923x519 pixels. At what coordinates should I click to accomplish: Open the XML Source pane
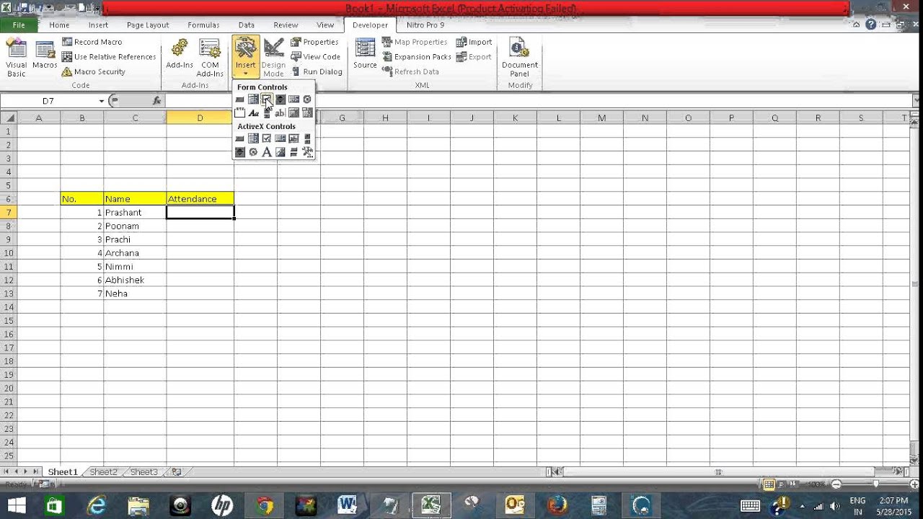coord(365,55)
